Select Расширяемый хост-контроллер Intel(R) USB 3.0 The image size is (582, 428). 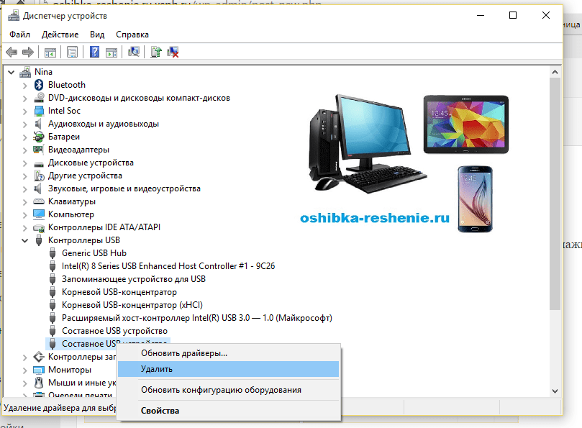(x=196, y=318)
